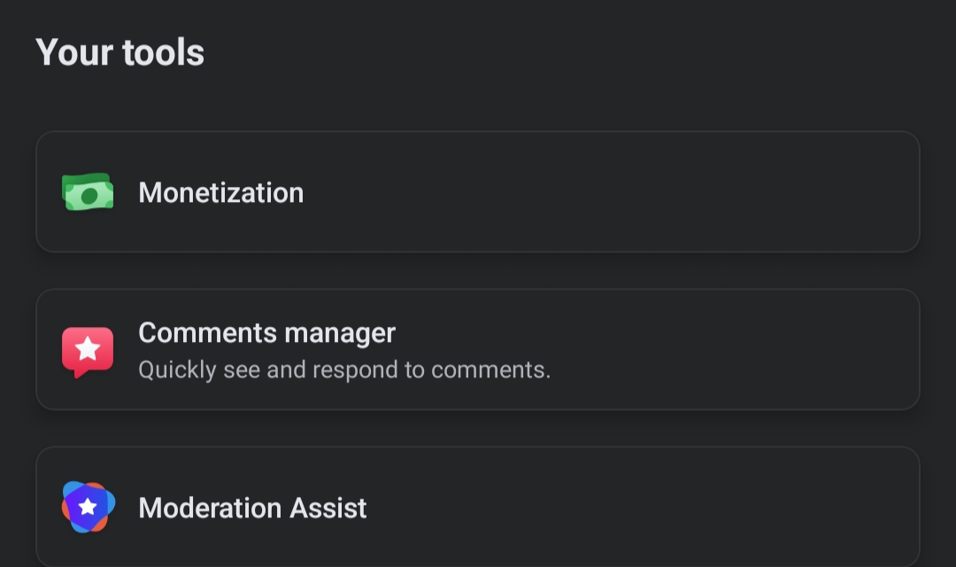Click the Moderation Assist label text
The width and height of the screenshot is (956, 567).
252,508
